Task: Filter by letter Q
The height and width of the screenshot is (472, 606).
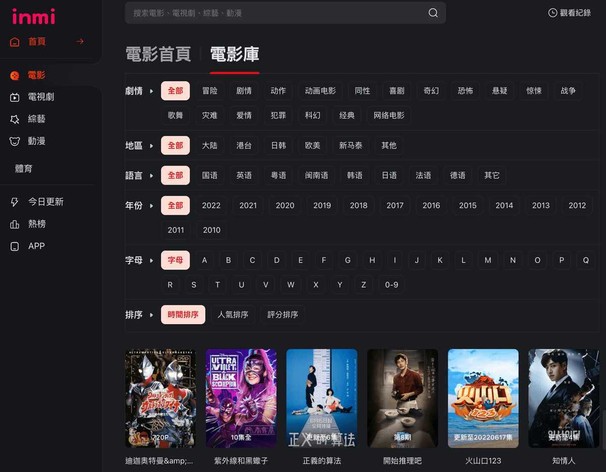Action: pos(586,260)
